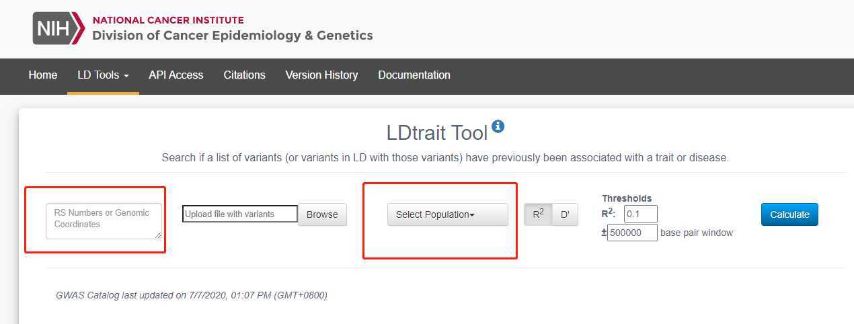Focus the RS Numbers or Genomic Coordinates box
Image resolution: width=854 pixels, height=324 pixels.
pyautogui.click(x=104, y=221)
